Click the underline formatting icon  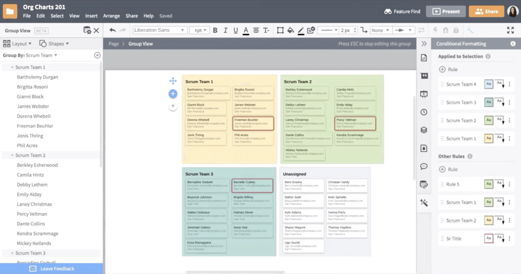point(234,30)
